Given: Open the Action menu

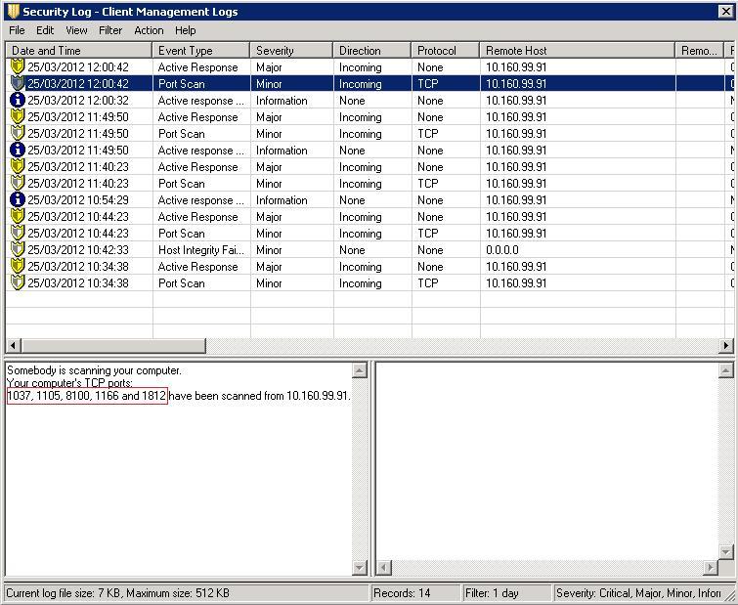Looking at the screenshot, I should (149, 30).
